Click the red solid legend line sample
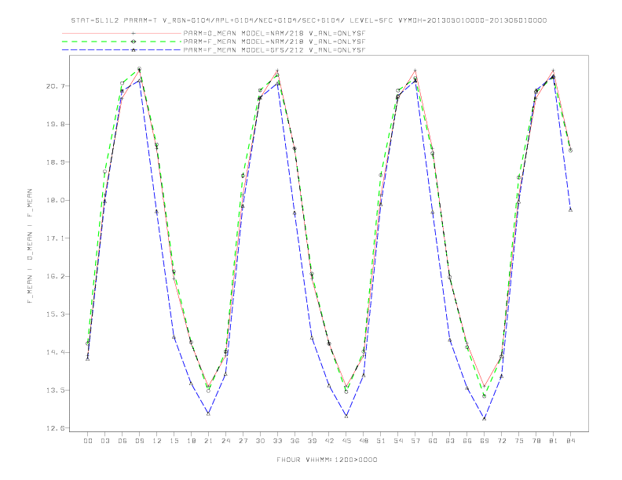Screen dimensions: 622x480 pyautogui.click(x=122, y=33)
